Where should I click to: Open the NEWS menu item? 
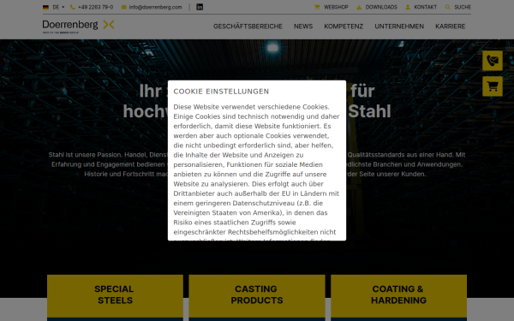(303, 27)
